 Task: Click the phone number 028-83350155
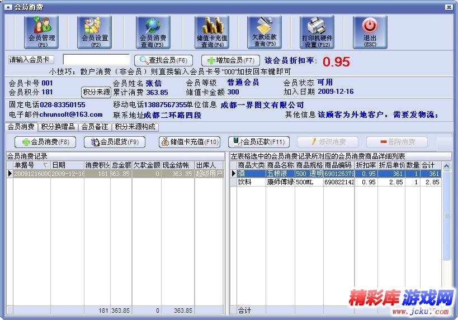[63, 105]
